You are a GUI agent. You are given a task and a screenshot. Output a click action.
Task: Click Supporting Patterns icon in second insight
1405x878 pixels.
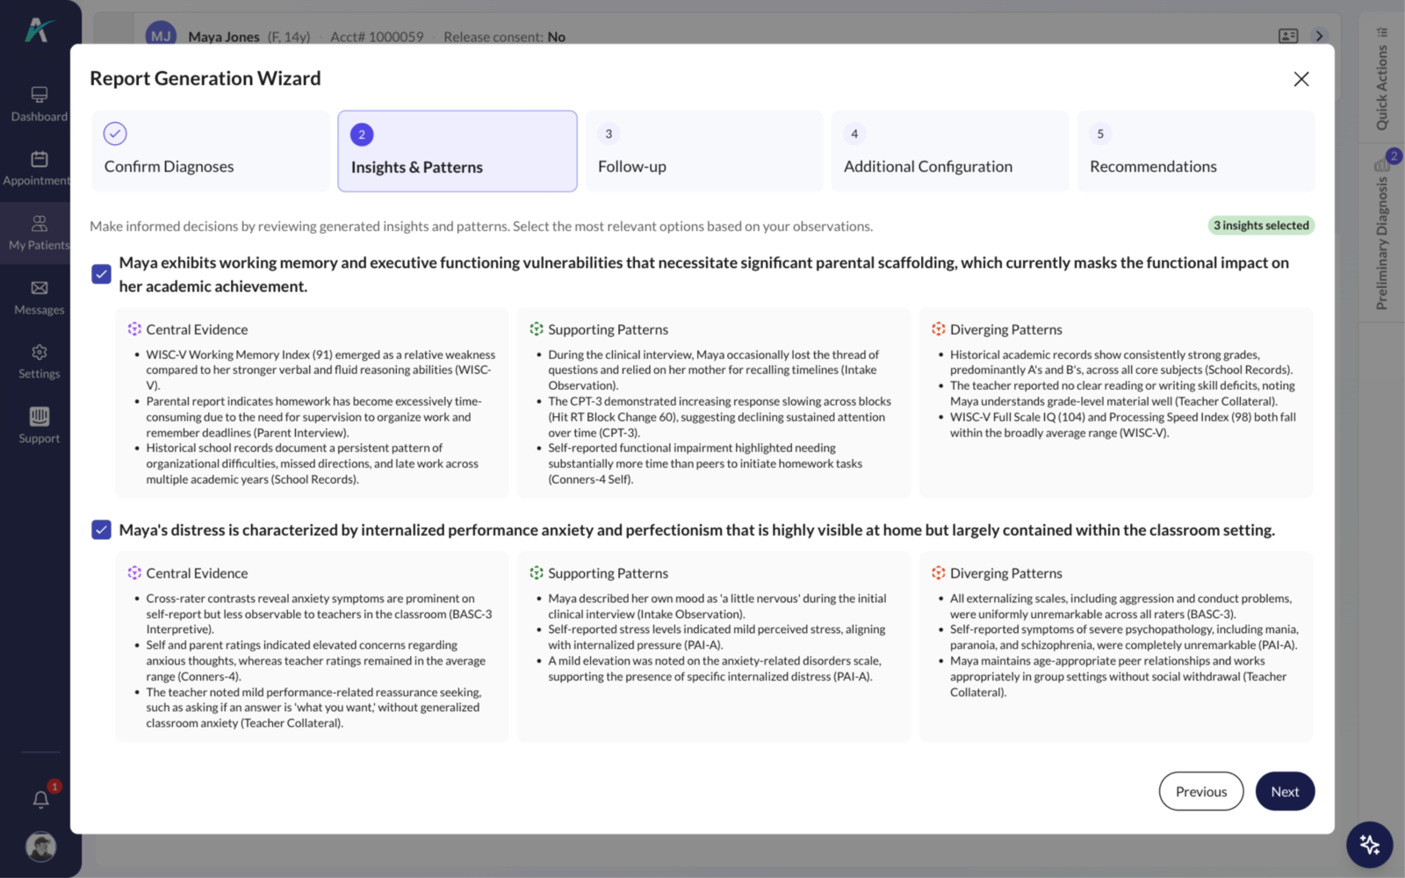tap(537, 572)
